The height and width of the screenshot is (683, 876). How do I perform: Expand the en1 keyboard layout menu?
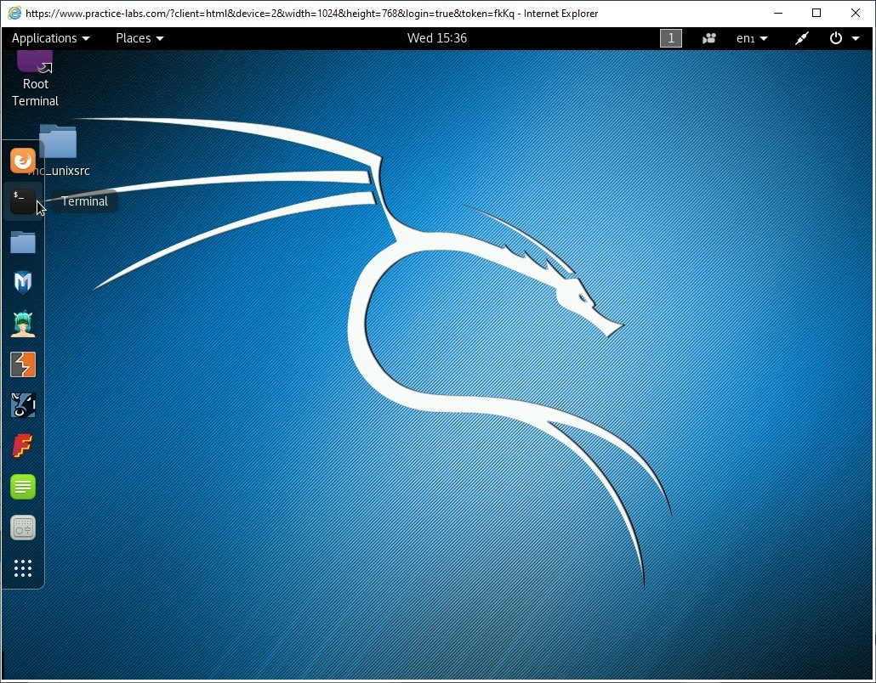tap(752, 38)
